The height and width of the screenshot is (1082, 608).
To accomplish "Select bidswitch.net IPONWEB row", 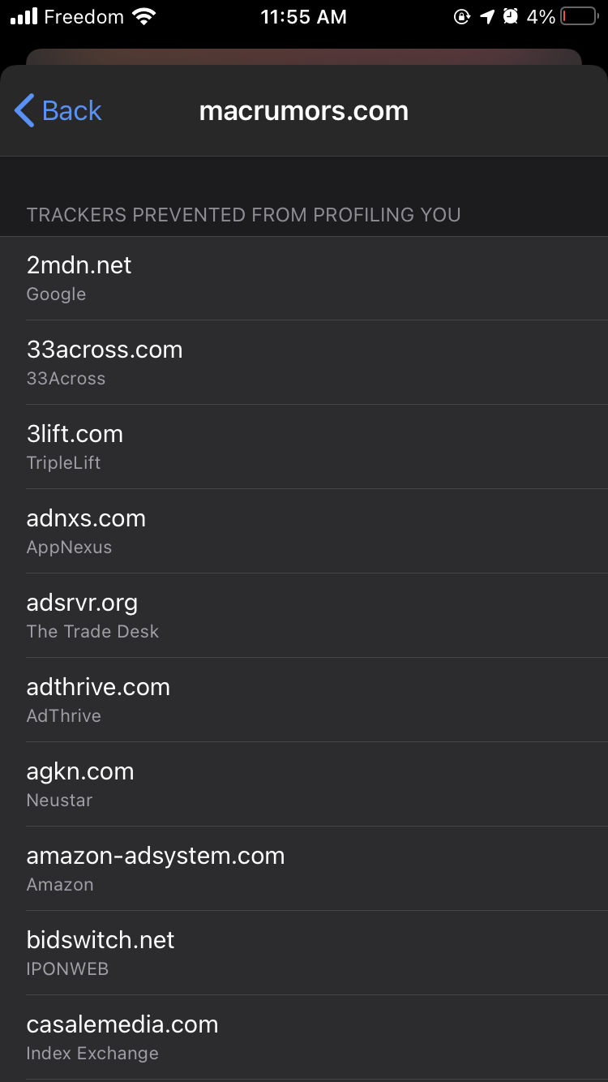I will point(304,953).
